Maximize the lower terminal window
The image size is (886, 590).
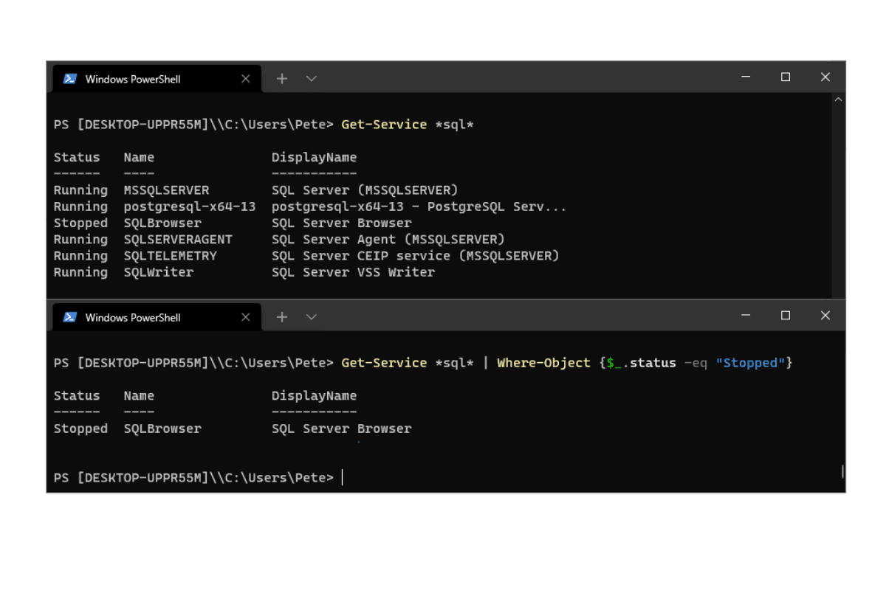point(786,316)
